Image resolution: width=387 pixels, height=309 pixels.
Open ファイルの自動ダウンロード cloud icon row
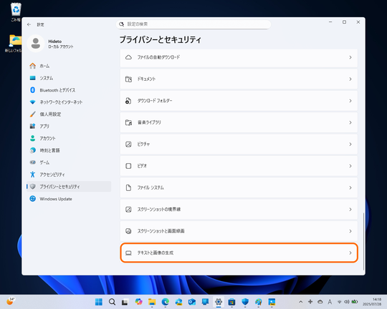[239, 57]
